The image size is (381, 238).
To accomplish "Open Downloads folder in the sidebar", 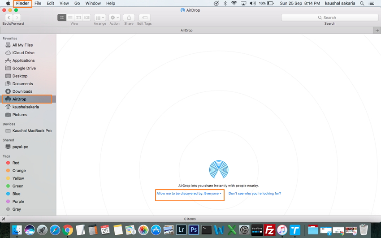I will 22,91.
